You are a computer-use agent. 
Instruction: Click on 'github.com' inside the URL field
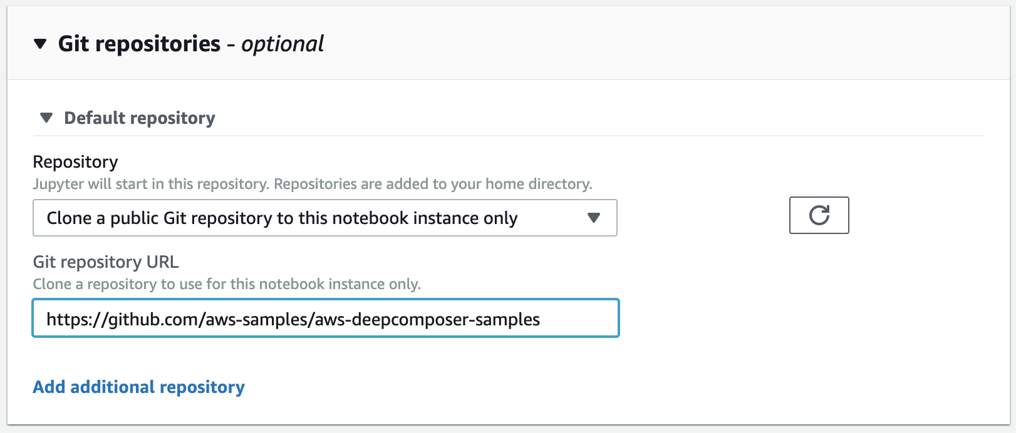[x=153, y=320]
